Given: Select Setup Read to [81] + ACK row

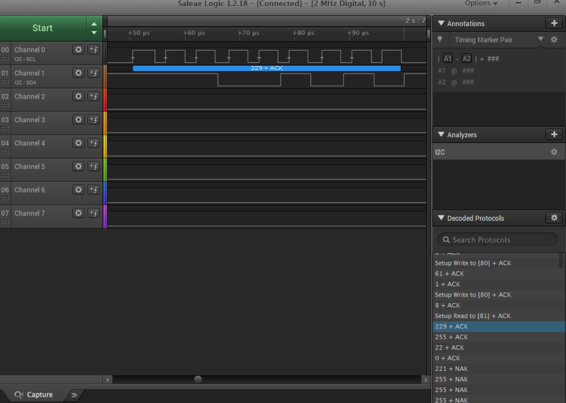Looking at the screenshot, I should [499, 316].
